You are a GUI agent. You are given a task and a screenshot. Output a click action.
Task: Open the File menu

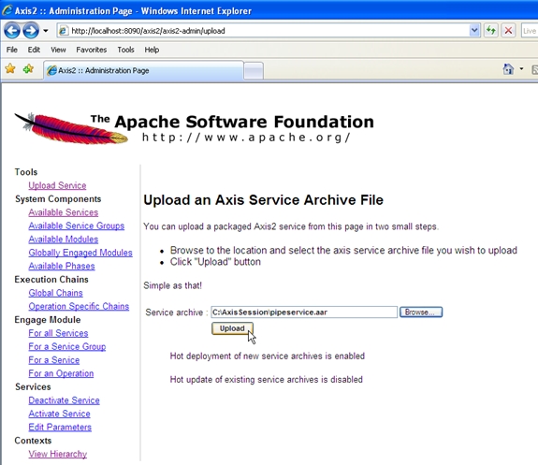pos(11,50)
